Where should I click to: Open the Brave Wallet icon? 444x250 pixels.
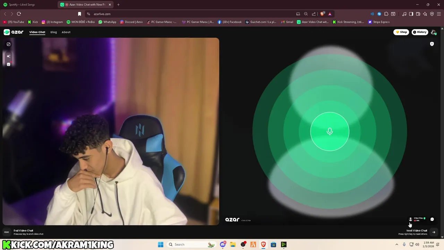418,14
